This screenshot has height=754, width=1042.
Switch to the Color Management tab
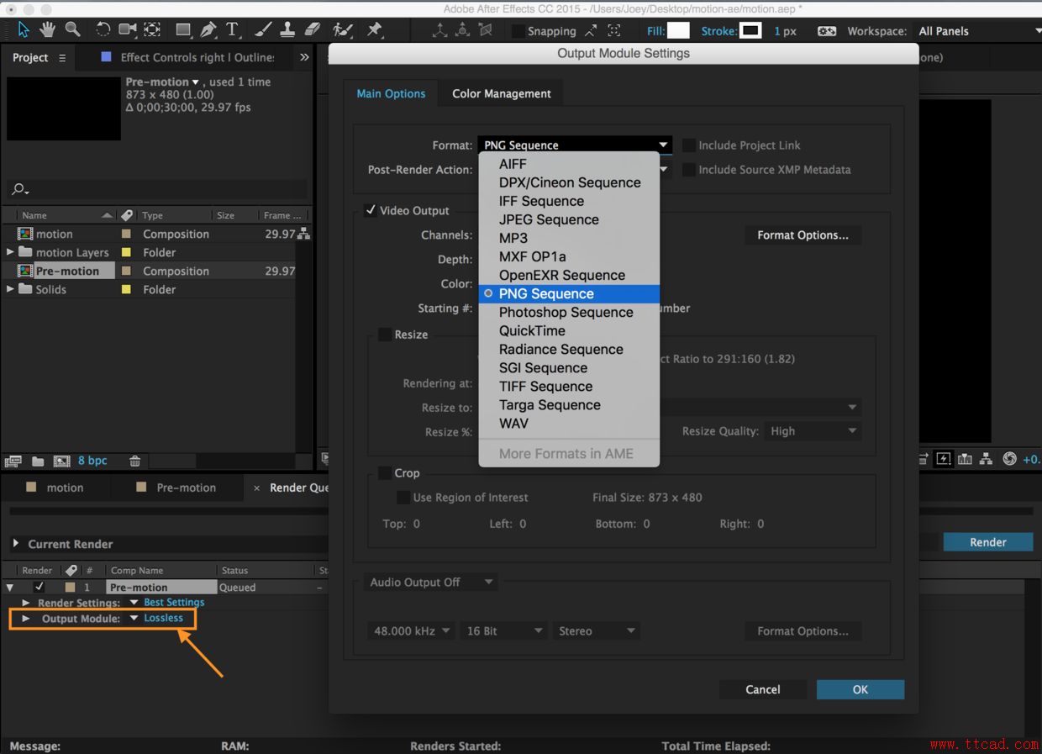(x=501, y=93)
